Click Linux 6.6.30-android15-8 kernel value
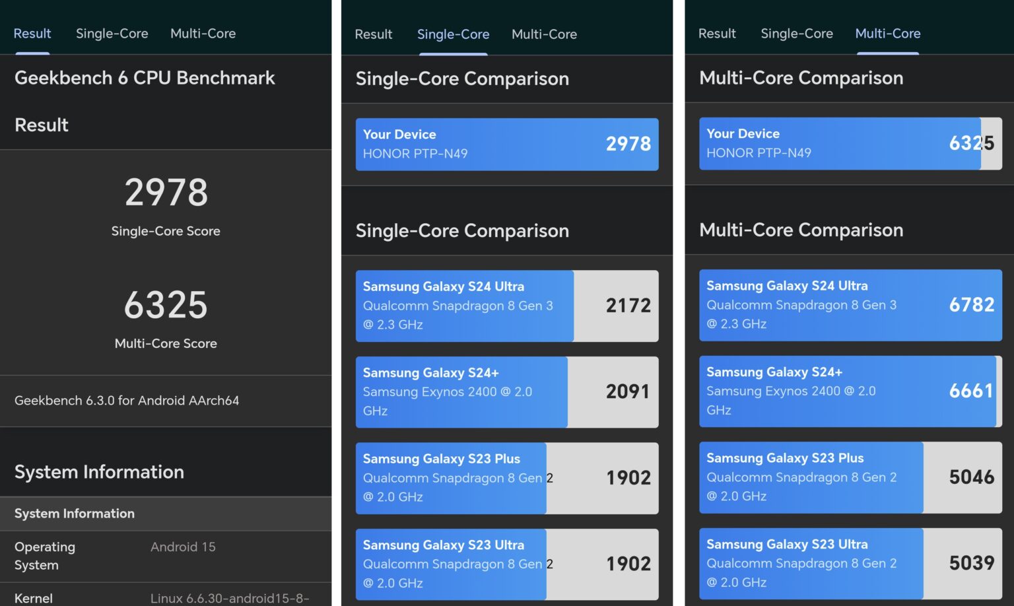 pyautogui.click(x=230, y=598)
